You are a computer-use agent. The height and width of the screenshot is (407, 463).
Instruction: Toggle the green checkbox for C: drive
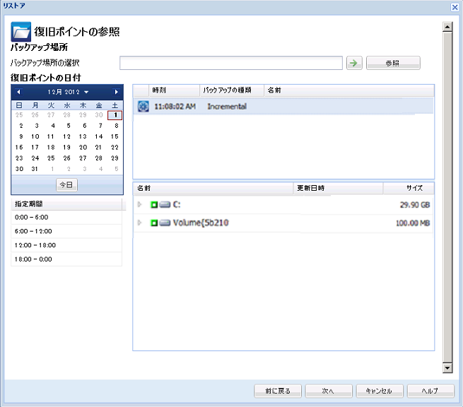pyautogui.click(x=153, y=205)
